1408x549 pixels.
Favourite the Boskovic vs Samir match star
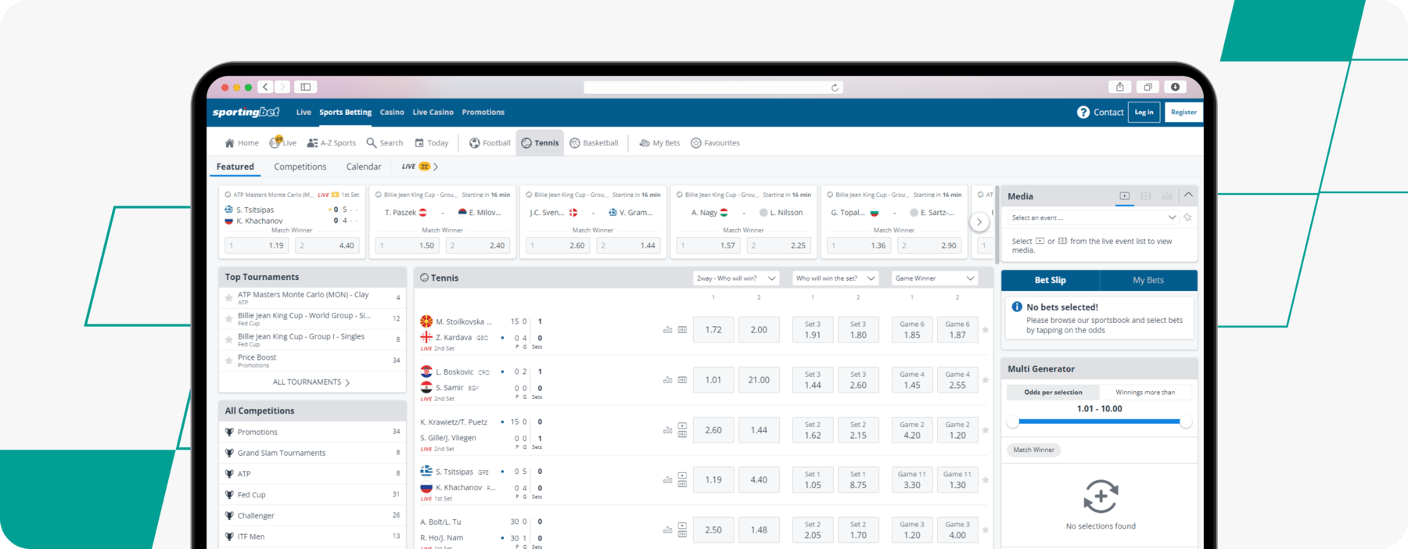coord(986,380)
